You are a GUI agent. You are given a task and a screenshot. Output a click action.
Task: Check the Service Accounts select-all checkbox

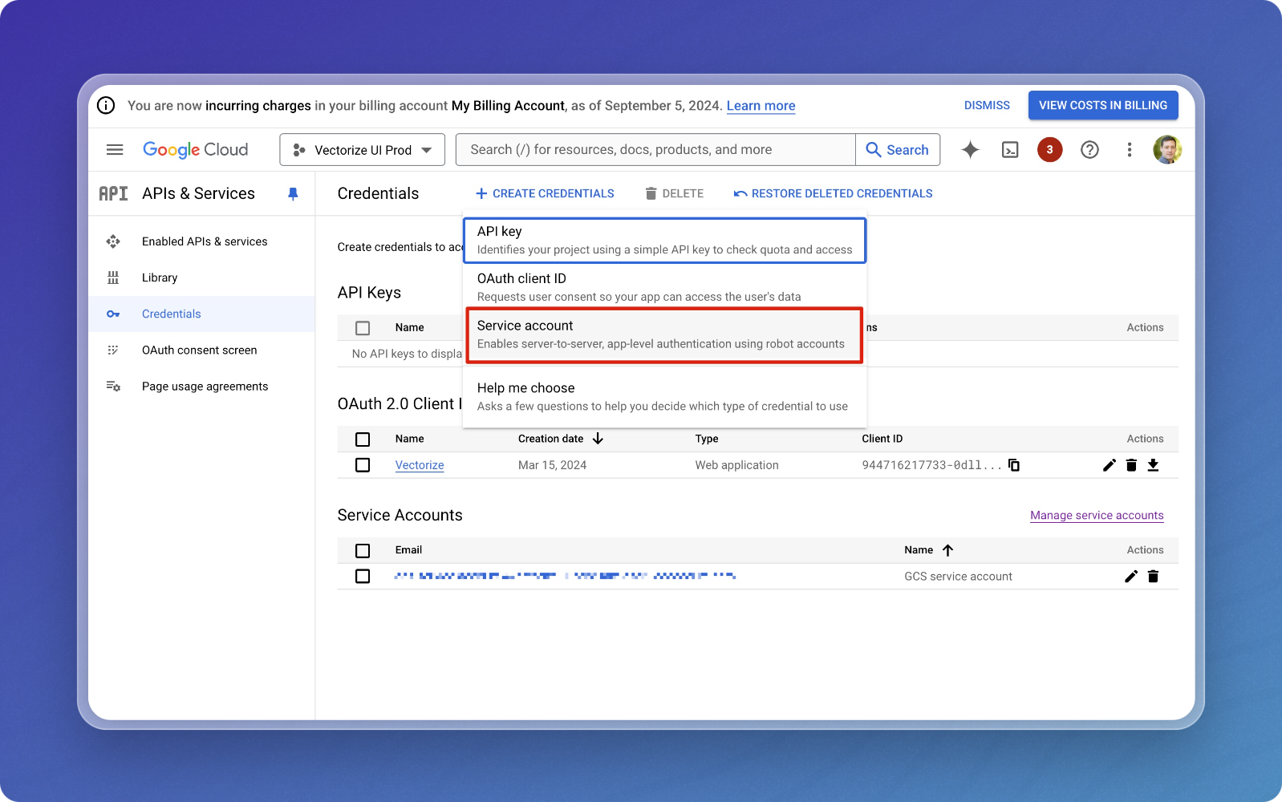click(x=363, y=551)
